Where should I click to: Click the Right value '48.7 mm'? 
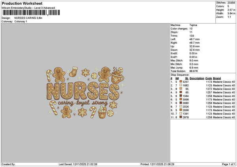click(x=194, y=43)
